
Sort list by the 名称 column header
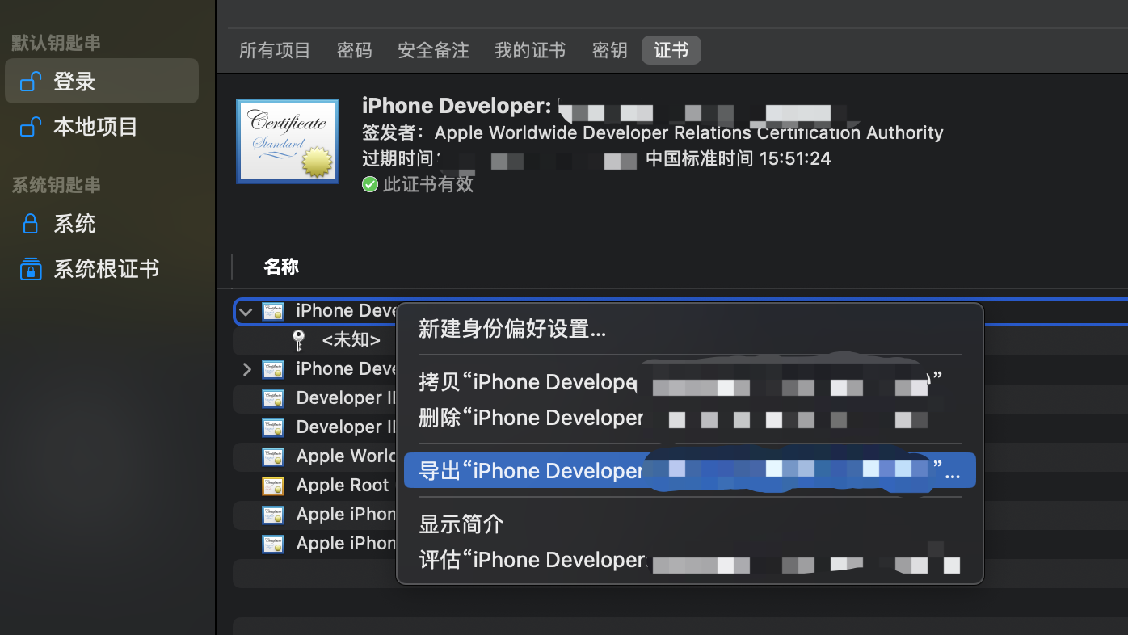click(x=281, y=267)
